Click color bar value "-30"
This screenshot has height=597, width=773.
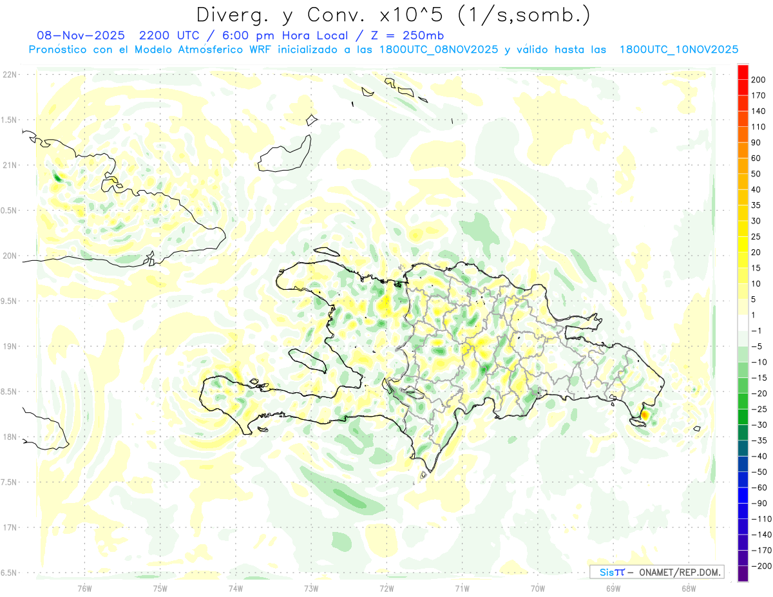click(x=759, y=424)
